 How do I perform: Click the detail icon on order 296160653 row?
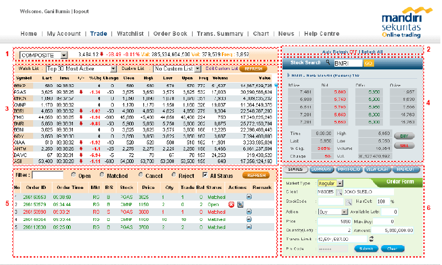pyautogui.click(x=249, y=197)
